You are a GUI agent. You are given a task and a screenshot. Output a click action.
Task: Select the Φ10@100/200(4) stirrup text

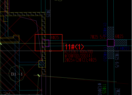[78, 56]
